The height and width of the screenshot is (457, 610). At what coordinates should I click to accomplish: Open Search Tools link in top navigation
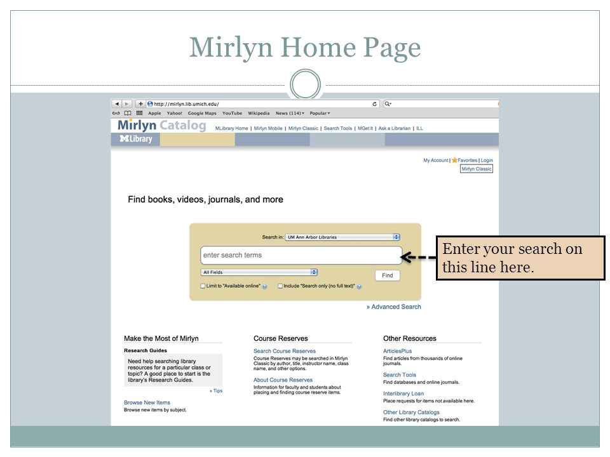(x=337, y=128)
